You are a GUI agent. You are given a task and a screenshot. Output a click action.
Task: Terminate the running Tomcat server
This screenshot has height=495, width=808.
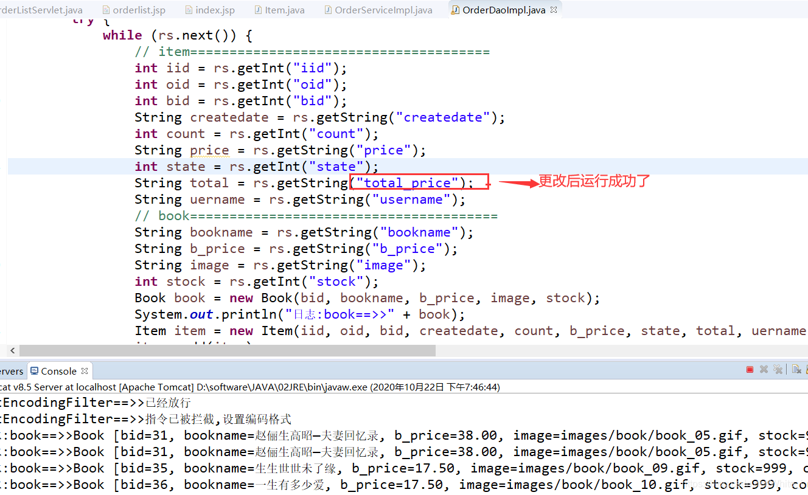pyautogui.click(x=750, y=369)
